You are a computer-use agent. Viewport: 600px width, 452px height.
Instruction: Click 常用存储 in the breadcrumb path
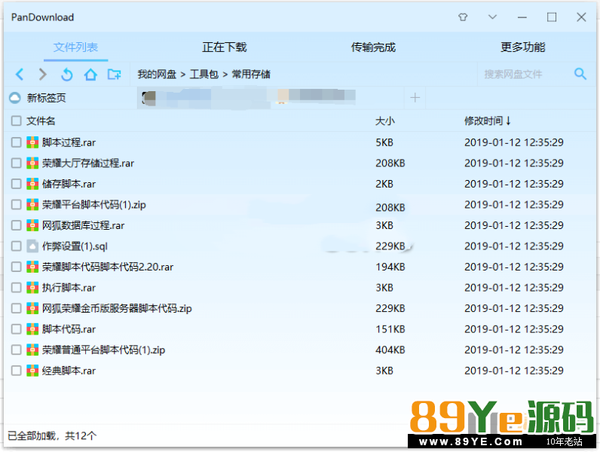click(251, 74)
